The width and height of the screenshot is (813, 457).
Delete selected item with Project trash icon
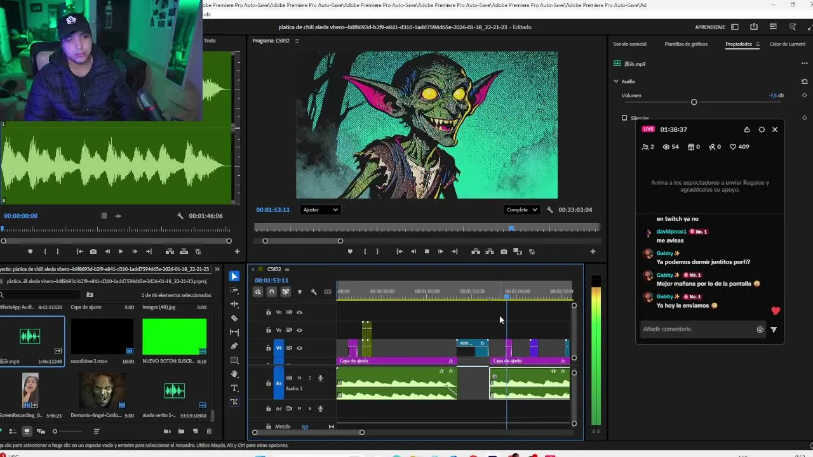(x=209, y=432)
